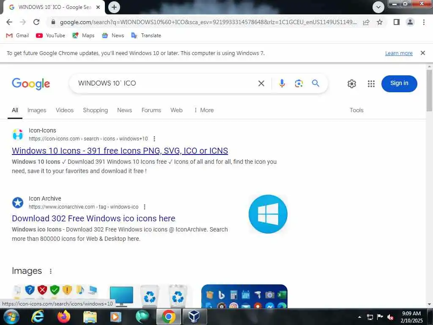This screenshot has height=325, width=433.
Task: Click the page vertical scrollbar thumb
Action: [x=429, y=91]
